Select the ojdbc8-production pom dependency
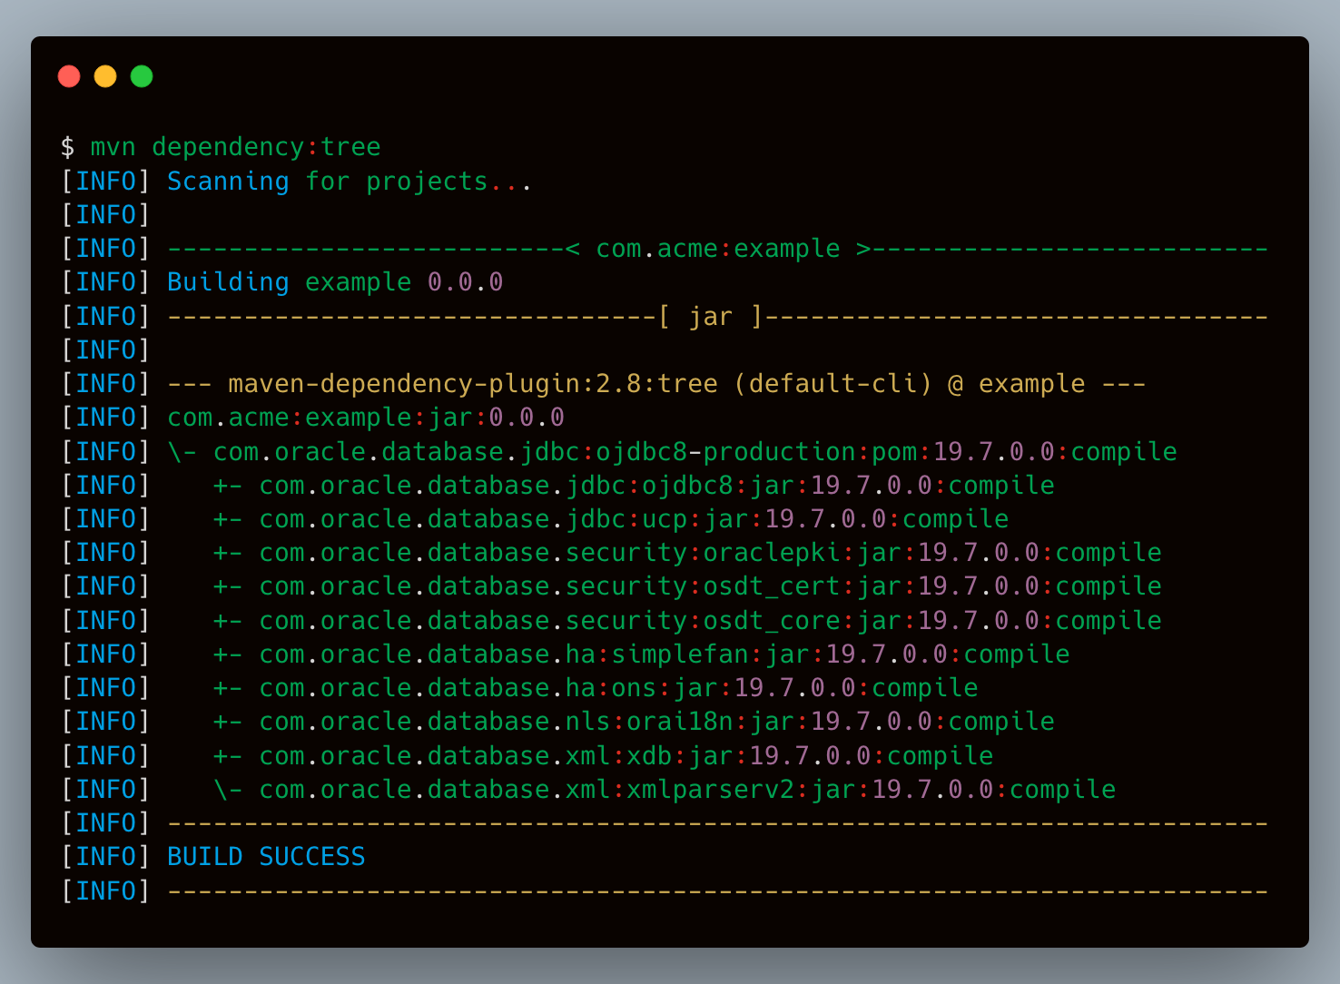Screen dimensions: 1340x984 (695, 452)
